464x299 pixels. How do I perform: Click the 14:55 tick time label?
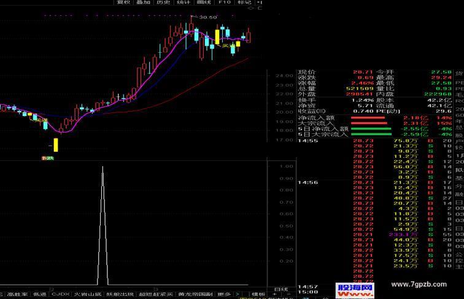[307, 141]
